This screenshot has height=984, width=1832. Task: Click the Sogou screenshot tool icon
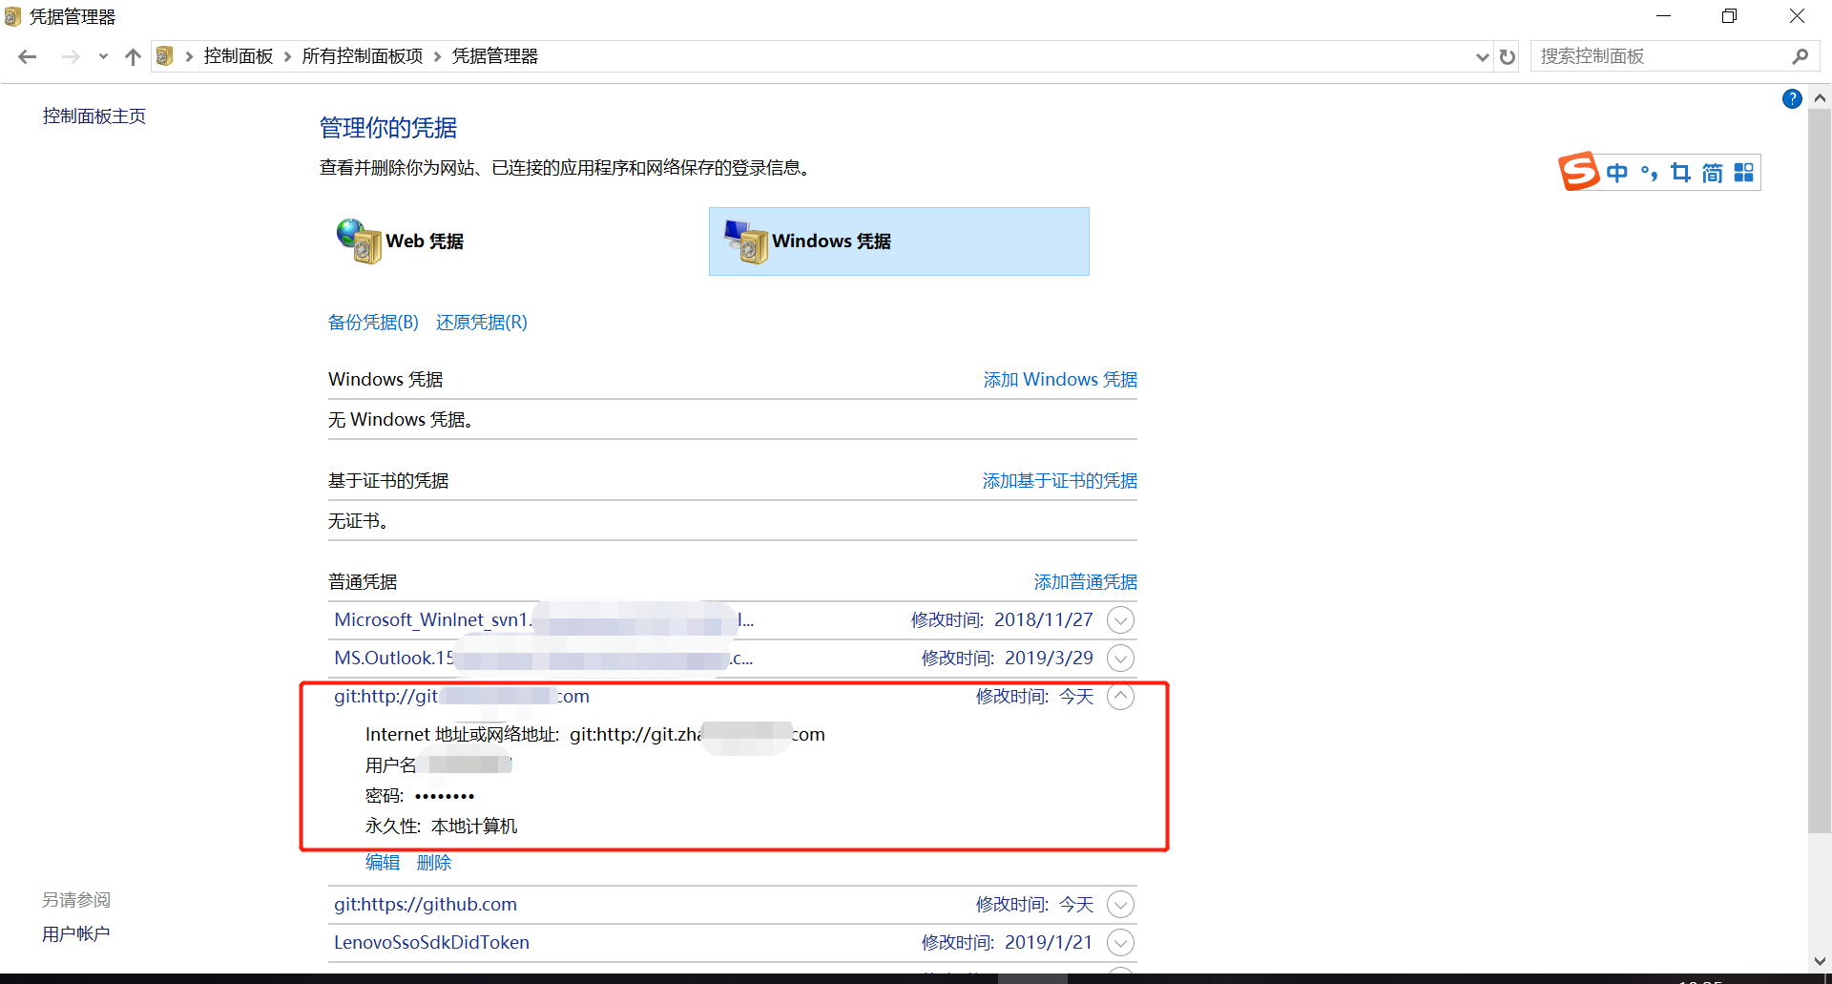pos(1681,172)
